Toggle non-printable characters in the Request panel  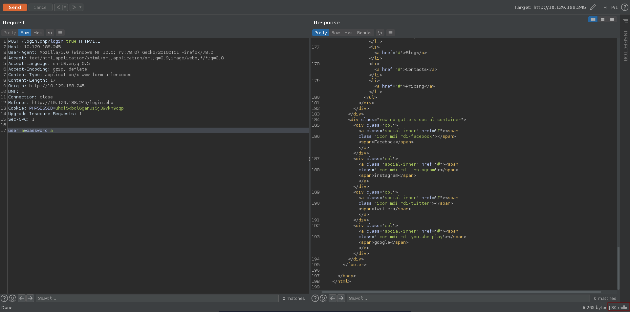click(50, 33)
